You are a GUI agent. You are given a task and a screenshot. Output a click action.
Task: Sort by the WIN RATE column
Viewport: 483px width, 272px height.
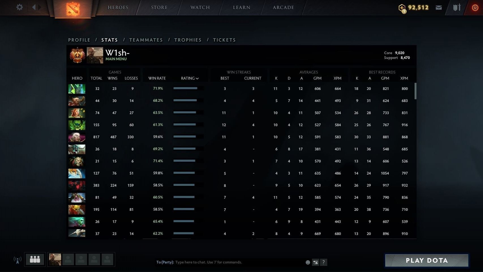(157, 78)
